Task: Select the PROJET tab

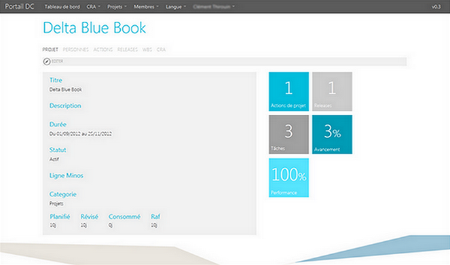Action: point(50,50)
